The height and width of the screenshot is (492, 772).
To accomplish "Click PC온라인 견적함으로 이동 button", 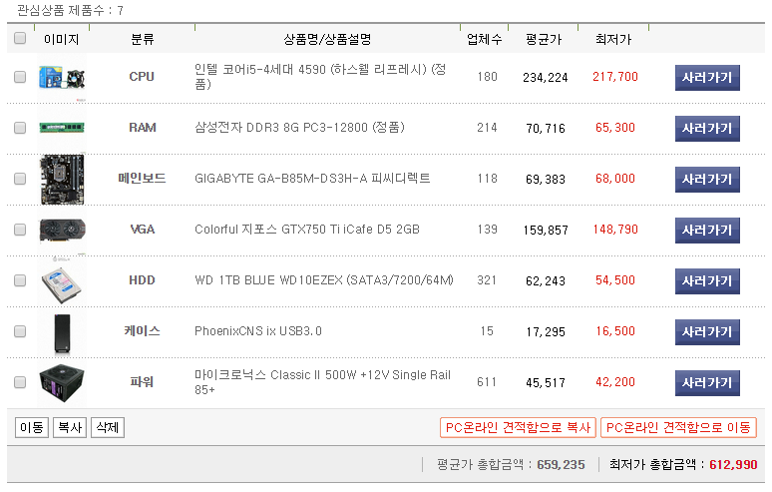I will (679, 427).
